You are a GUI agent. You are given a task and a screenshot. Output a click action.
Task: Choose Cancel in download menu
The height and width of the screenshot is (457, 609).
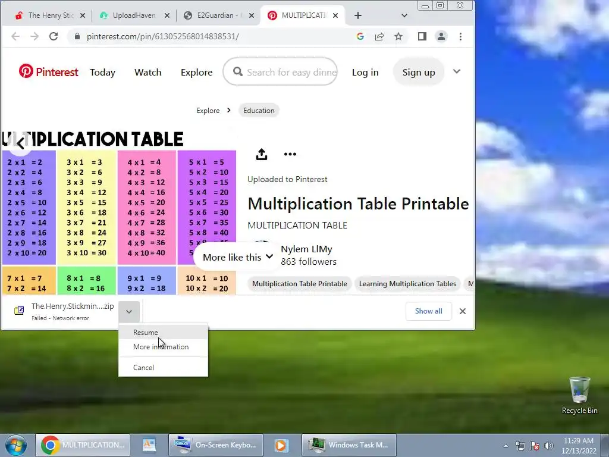pos(163,368)
